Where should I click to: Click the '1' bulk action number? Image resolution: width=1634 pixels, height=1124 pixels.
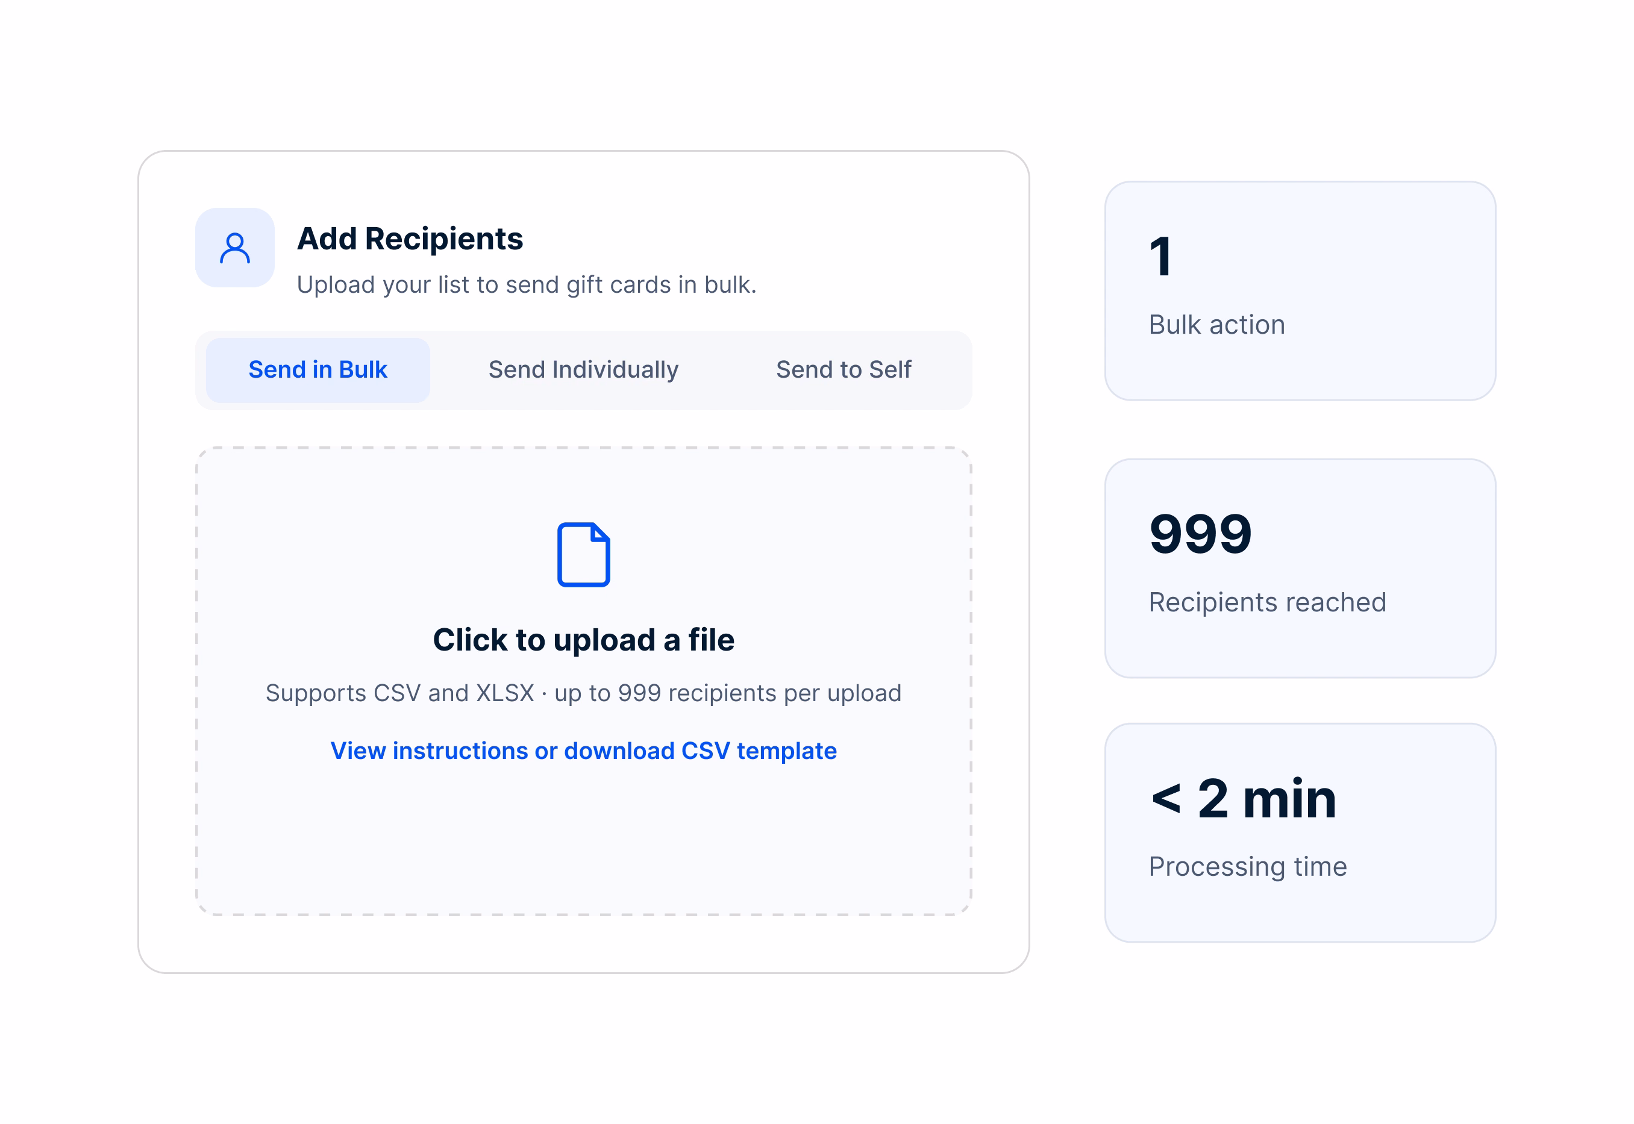click(x=1160, y=257)
